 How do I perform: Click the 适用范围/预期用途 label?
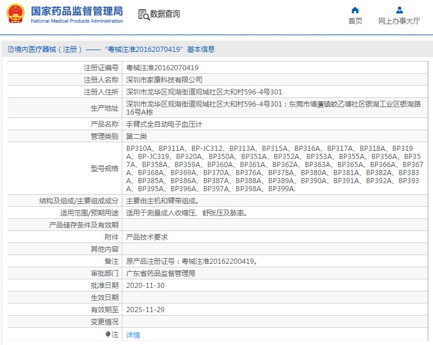(x=89, y=213)
